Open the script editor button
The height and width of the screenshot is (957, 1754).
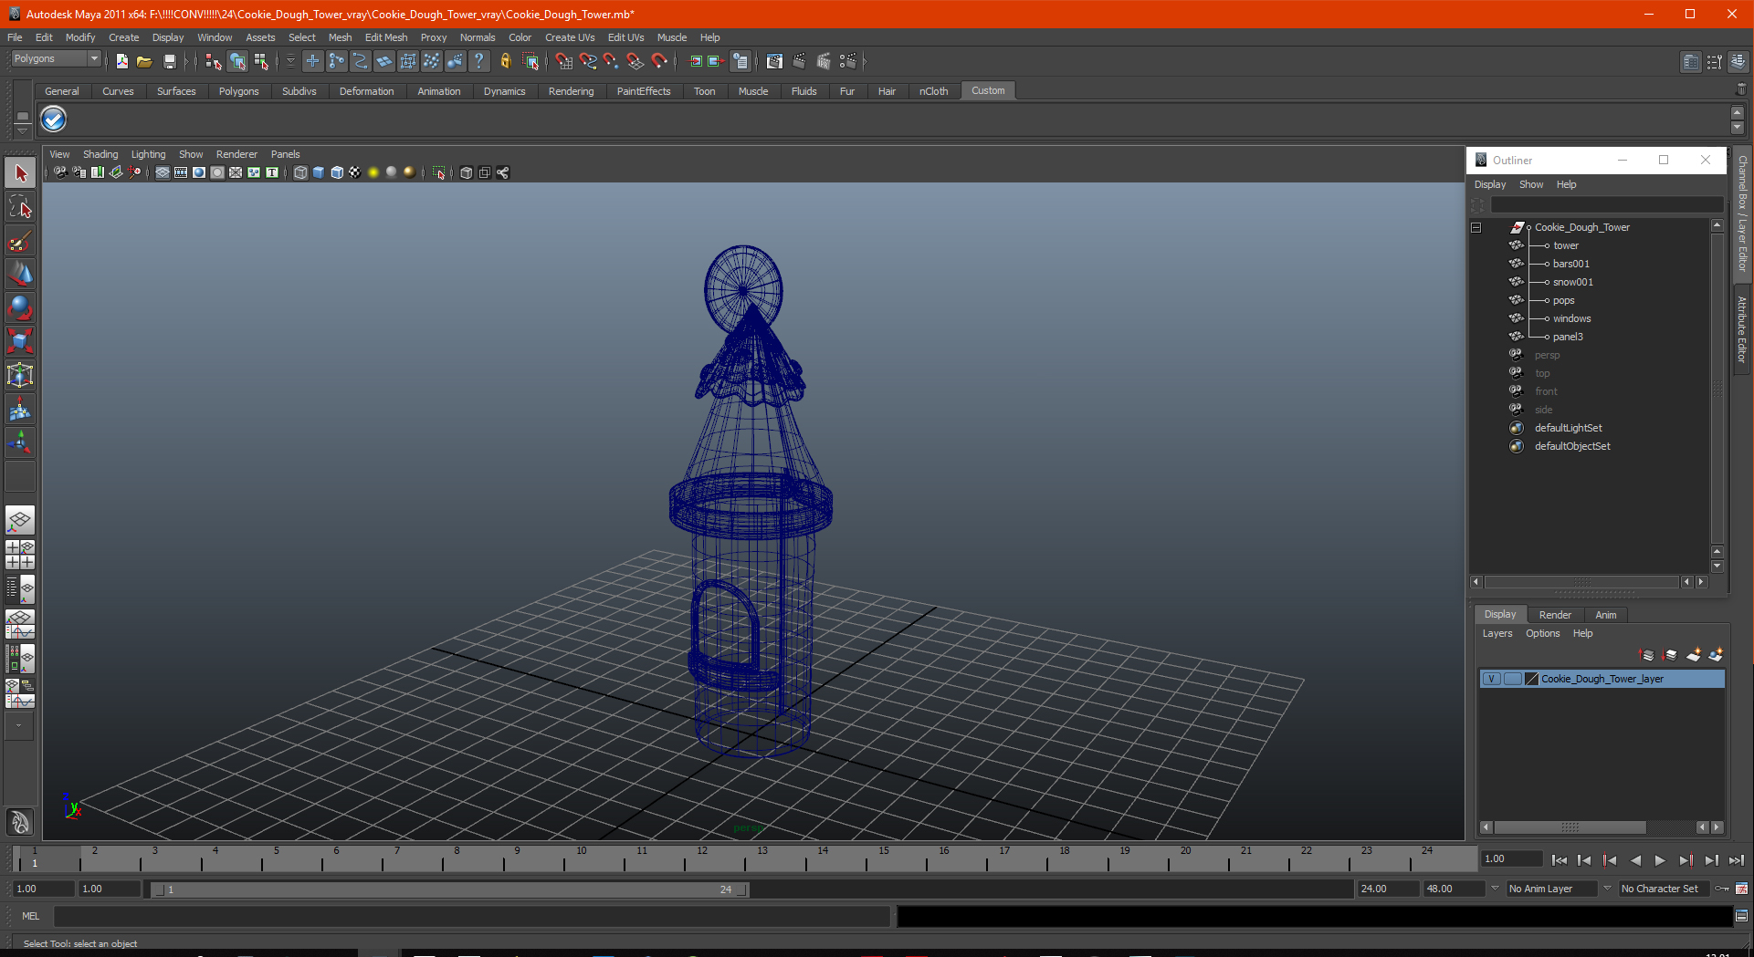(x=1741, y=916)
